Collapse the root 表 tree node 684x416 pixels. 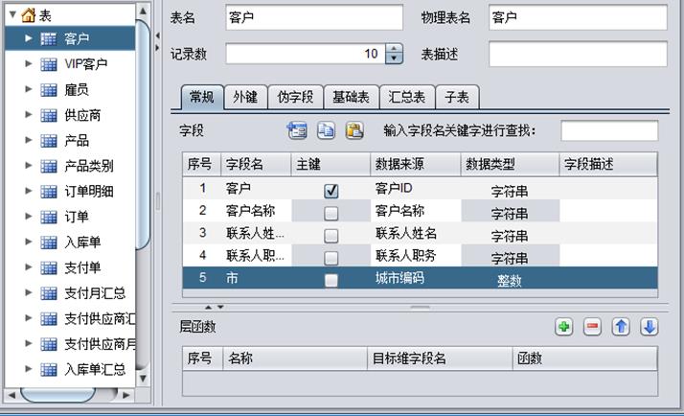(x=11, y=15)
